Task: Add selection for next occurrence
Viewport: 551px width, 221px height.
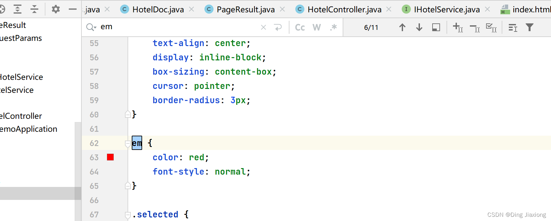Action: (x=458, y=28)
